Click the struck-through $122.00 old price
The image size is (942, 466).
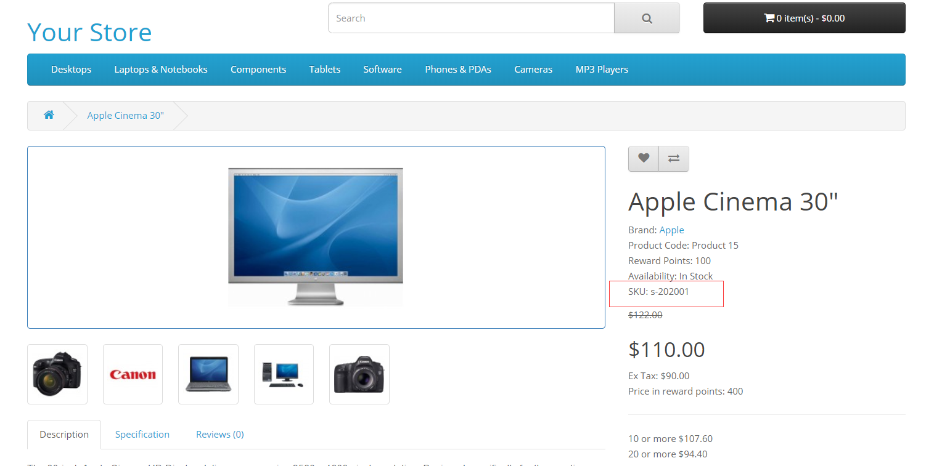[x=645, y=315]
